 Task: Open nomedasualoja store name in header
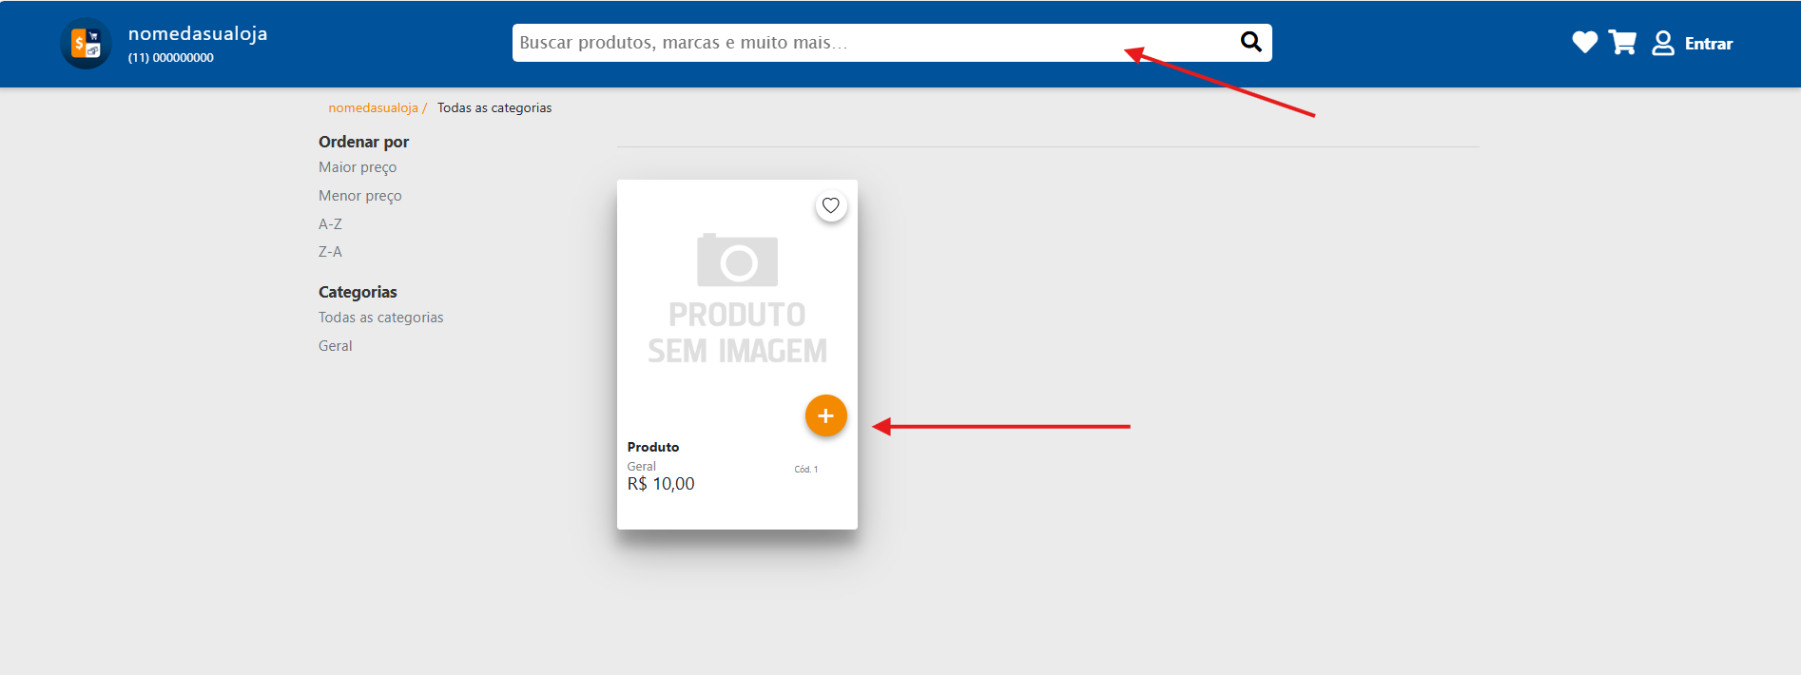point(198,33)
